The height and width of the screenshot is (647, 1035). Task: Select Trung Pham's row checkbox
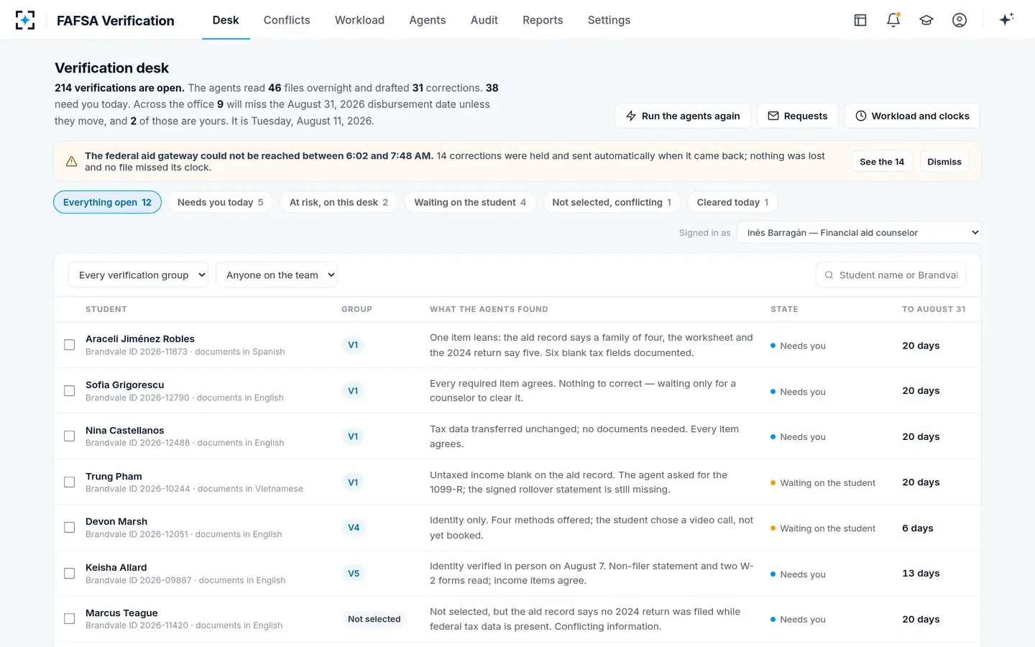[x=70, y=482]
